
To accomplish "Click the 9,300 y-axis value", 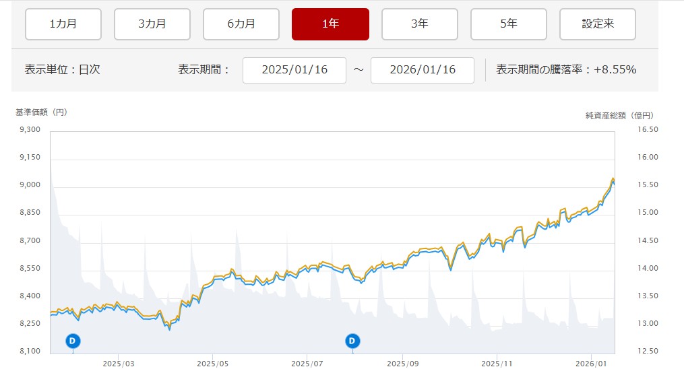I will tap(30, 129).
